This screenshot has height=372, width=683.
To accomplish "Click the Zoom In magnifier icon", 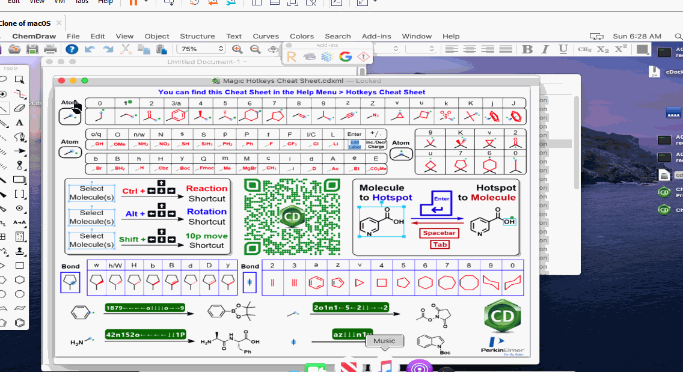I will (x=237, y=50).
